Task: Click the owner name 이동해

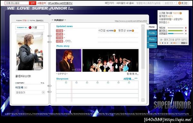Action: [x=19, y=87]
